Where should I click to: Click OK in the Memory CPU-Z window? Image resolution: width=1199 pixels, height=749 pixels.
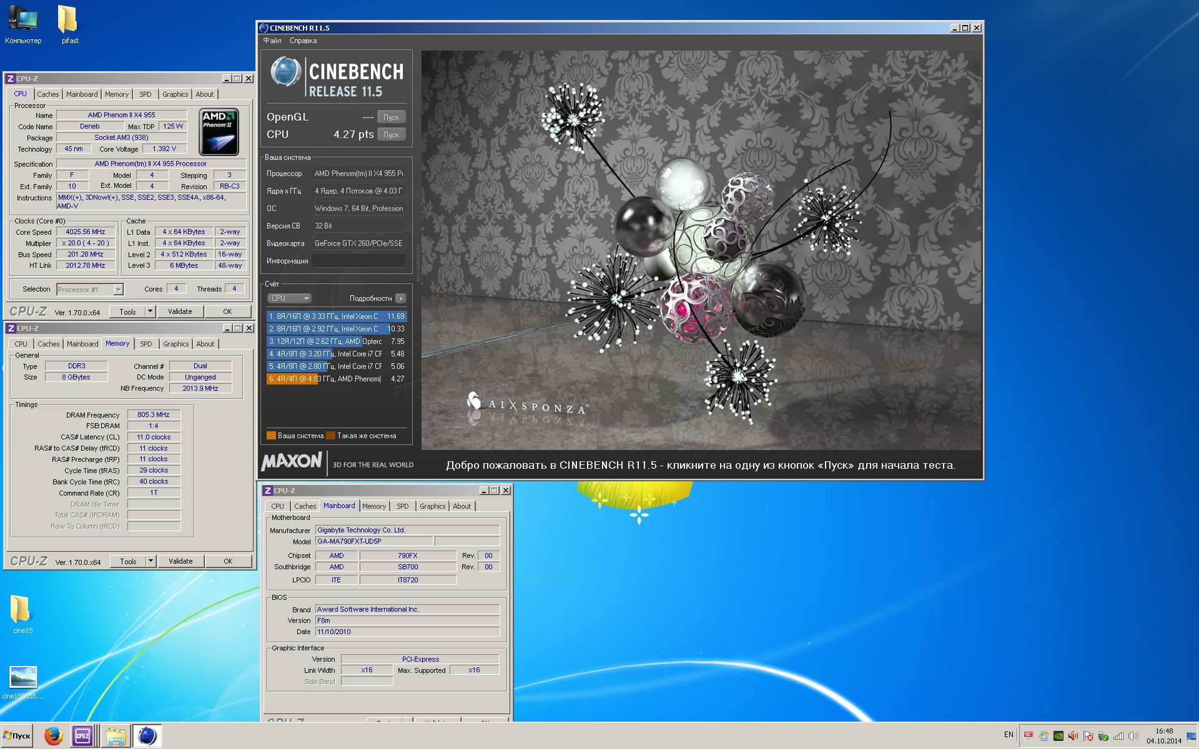click(x=228, y=561)
